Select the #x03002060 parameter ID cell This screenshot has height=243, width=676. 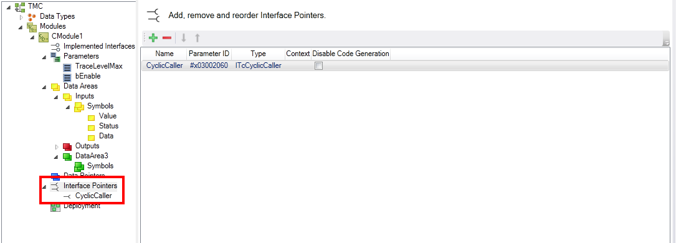point(209,66)
